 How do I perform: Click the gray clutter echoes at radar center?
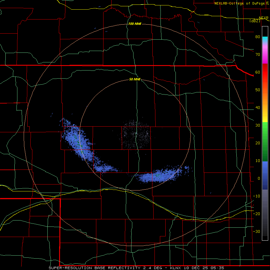[135, 134]
